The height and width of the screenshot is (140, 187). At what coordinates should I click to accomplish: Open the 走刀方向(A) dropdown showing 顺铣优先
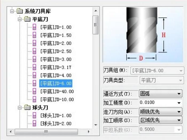161,112
